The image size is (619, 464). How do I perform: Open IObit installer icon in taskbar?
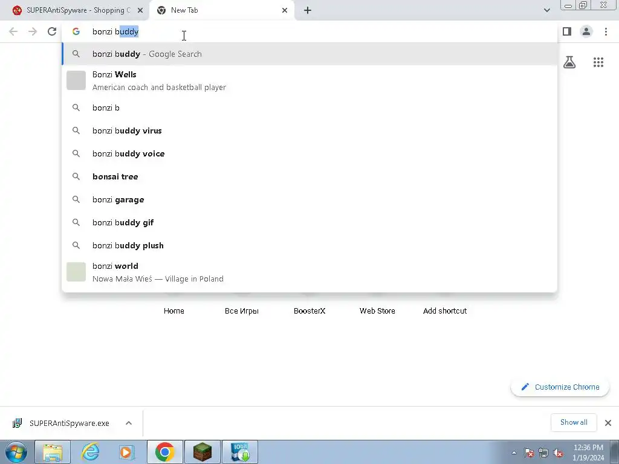[x=240, y=452]
